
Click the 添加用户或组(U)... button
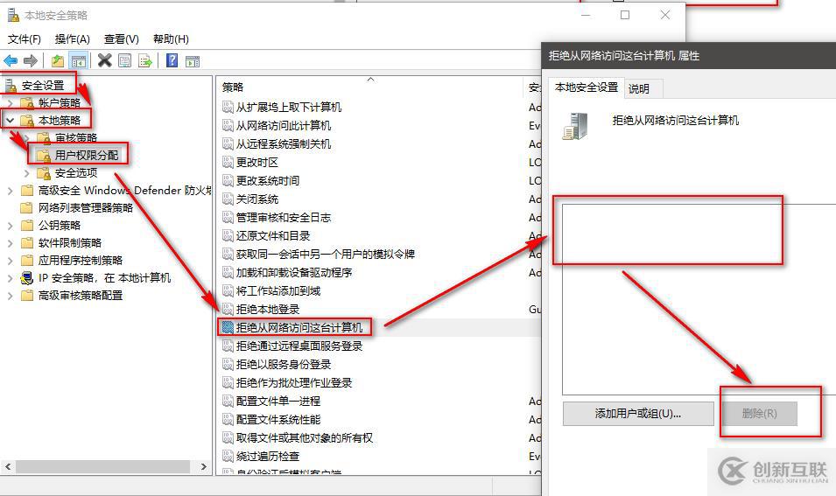638,414
